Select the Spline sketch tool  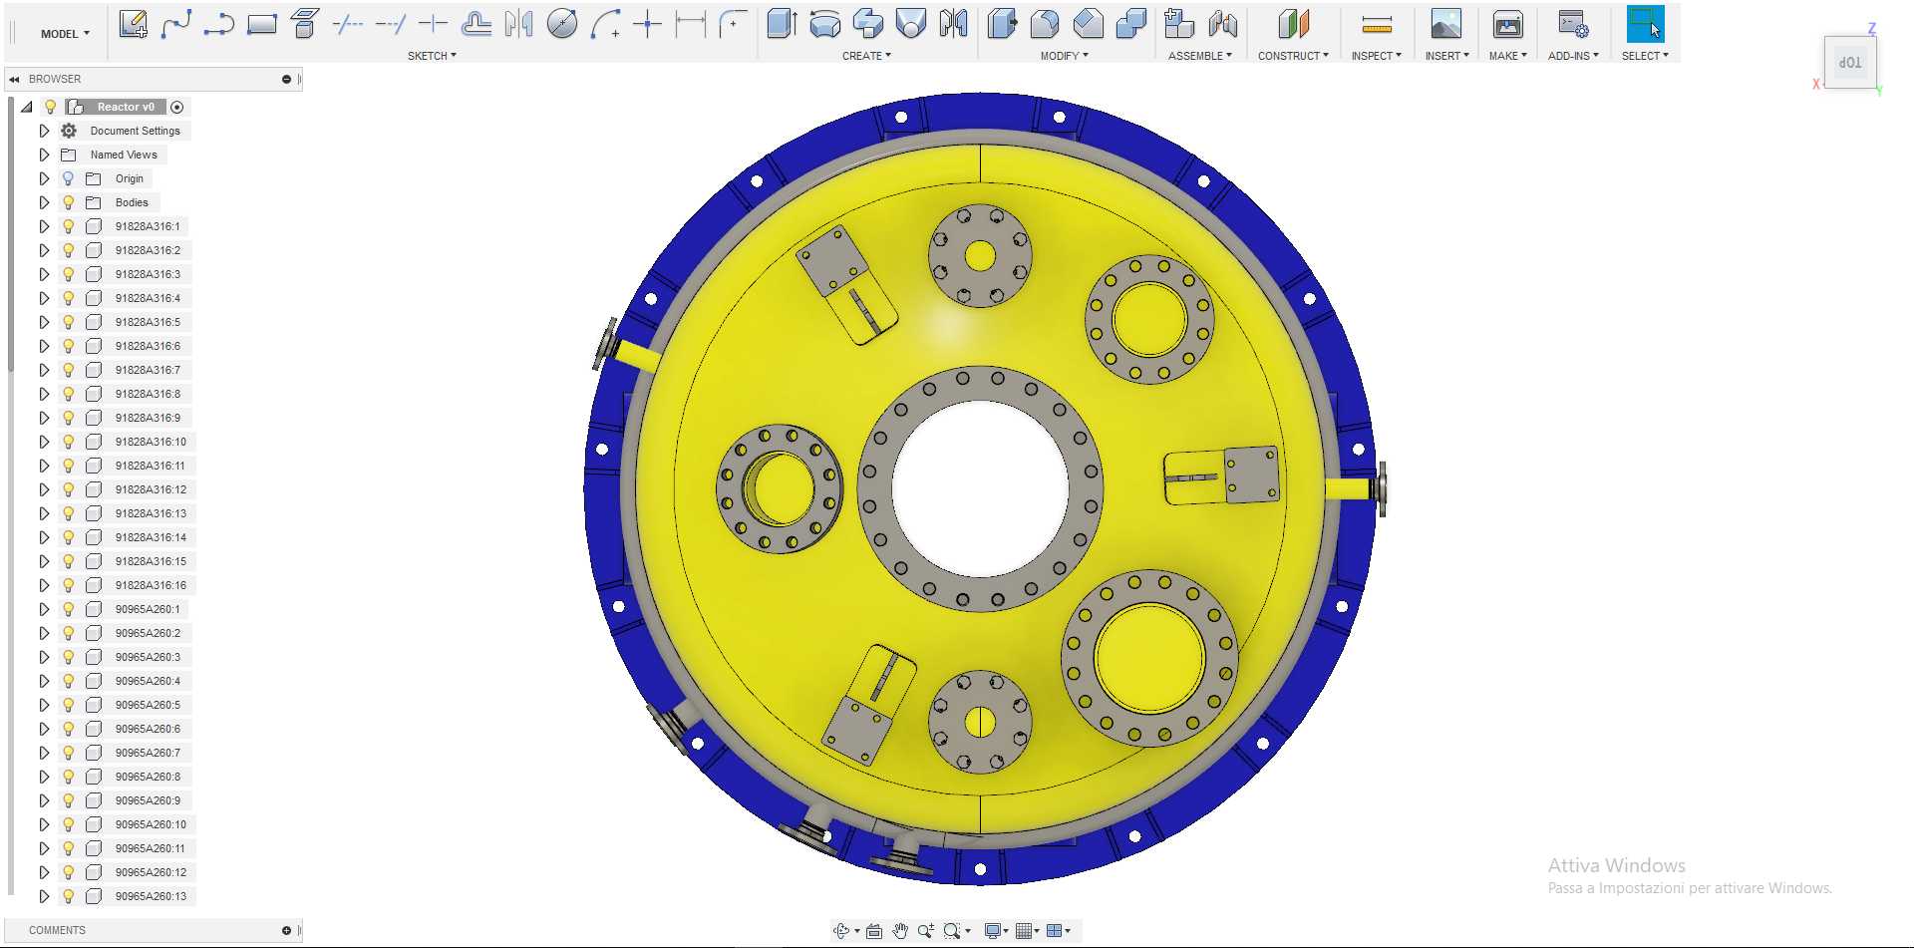[175, 24]
